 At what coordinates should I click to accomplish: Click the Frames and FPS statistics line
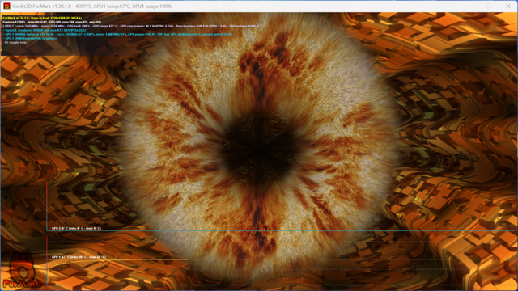click(x=52, y=22)
